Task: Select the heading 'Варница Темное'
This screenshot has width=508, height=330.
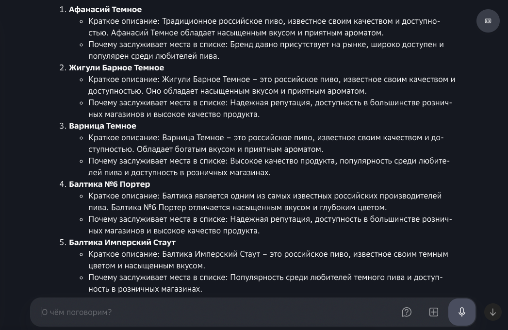Action: pos(102,126)
